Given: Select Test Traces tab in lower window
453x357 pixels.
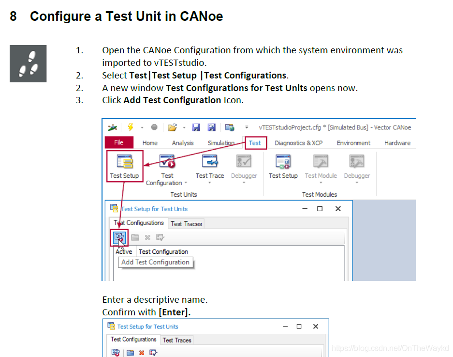Looking at the screenshot, I should point(177,340).
